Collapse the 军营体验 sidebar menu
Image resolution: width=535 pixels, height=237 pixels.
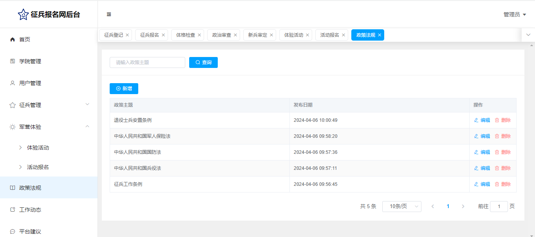click(87, 127)
